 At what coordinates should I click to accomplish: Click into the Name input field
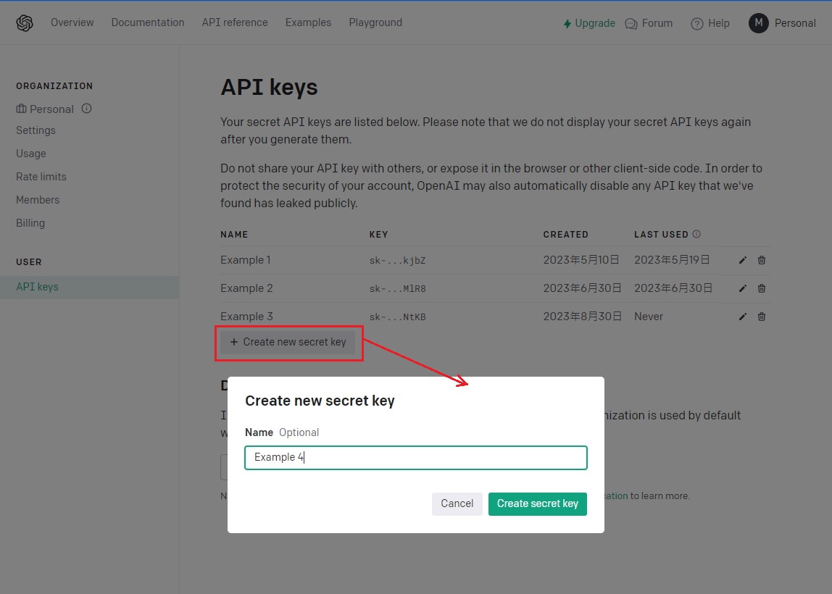tap(415, 458)
